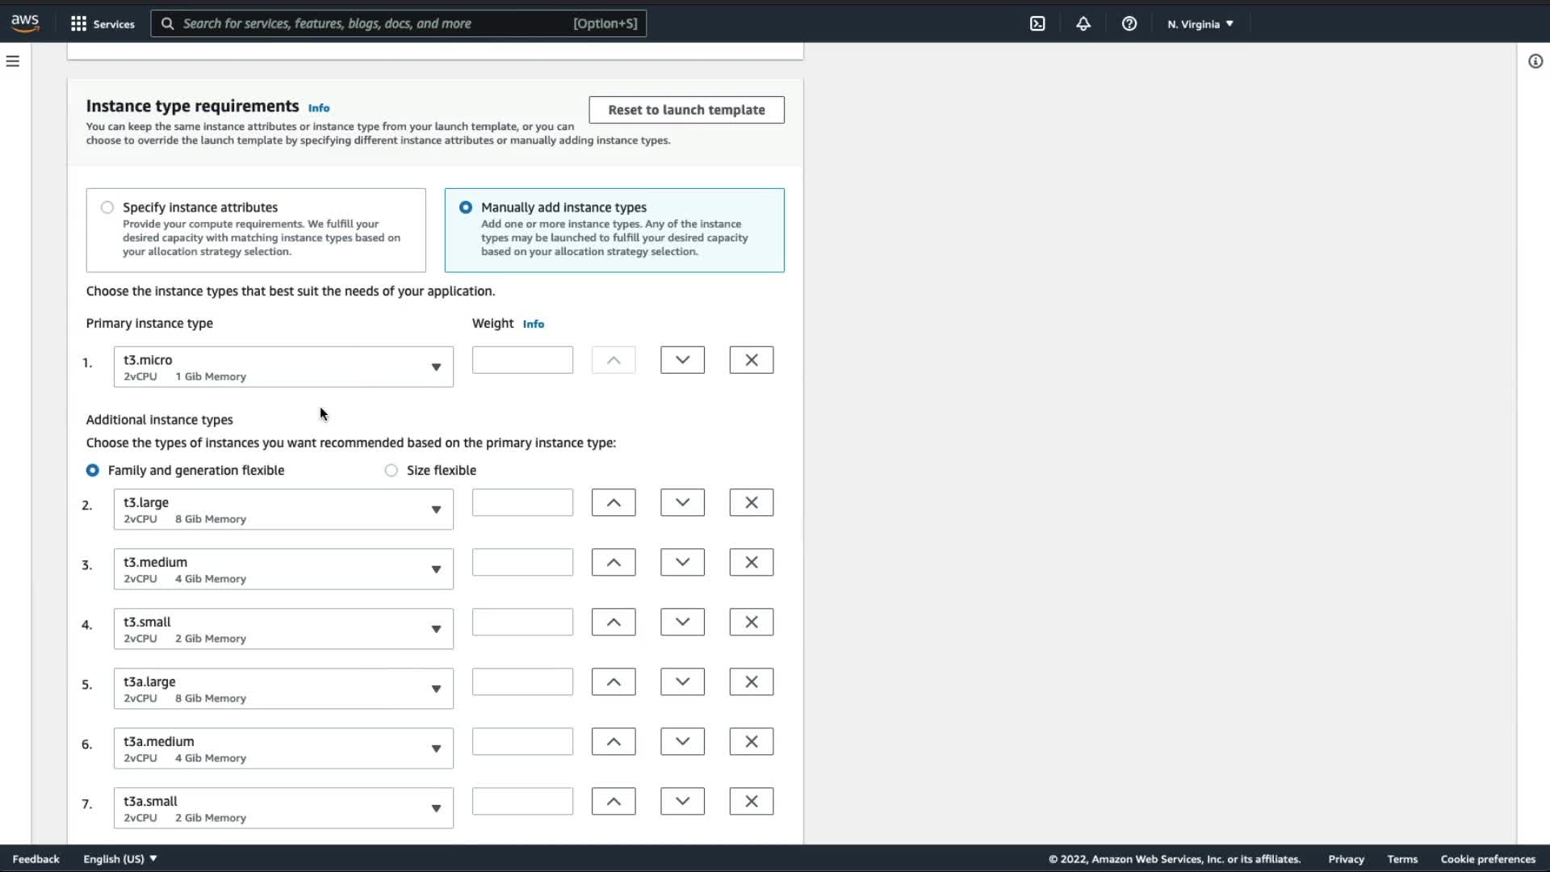The width and height of the screenshot is (1550, 872).
Task: Open English (US) language menu
Action: click(119, 859)
